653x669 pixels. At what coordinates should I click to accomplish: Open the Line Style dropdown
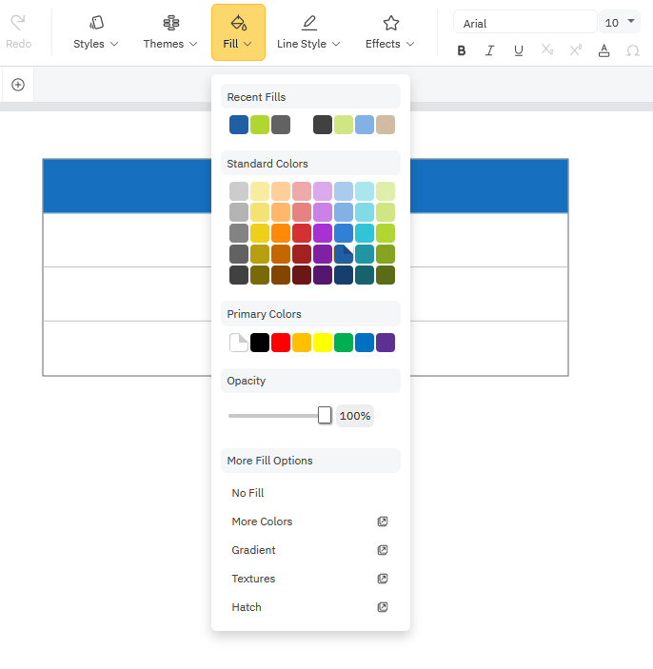pyautogui.click(x=308, y=32)
